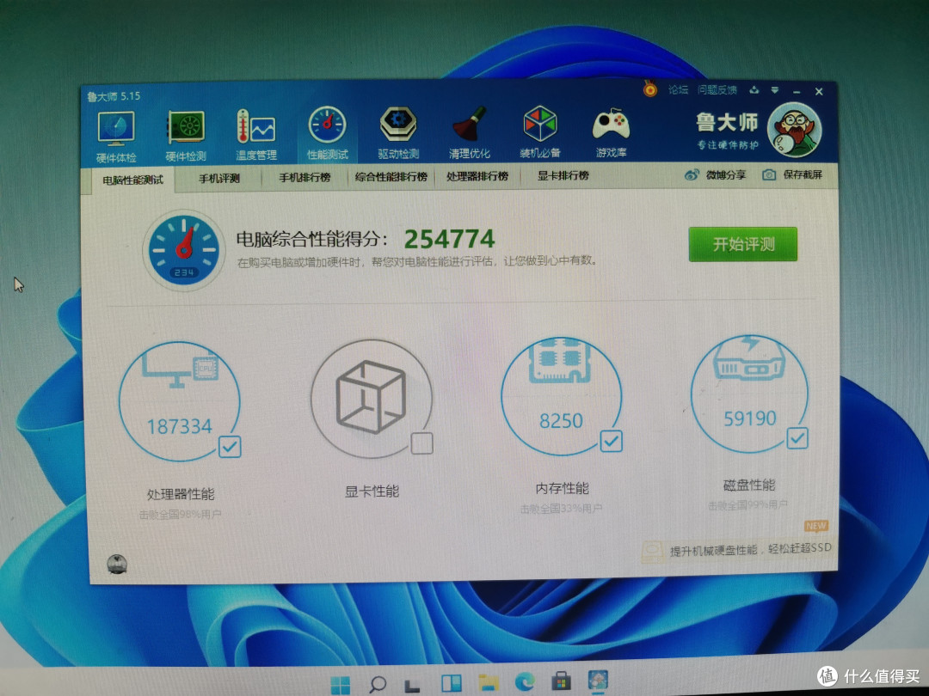Open the Windows Start menu
This screenshot has width=929, height=696.
[340, 686]
